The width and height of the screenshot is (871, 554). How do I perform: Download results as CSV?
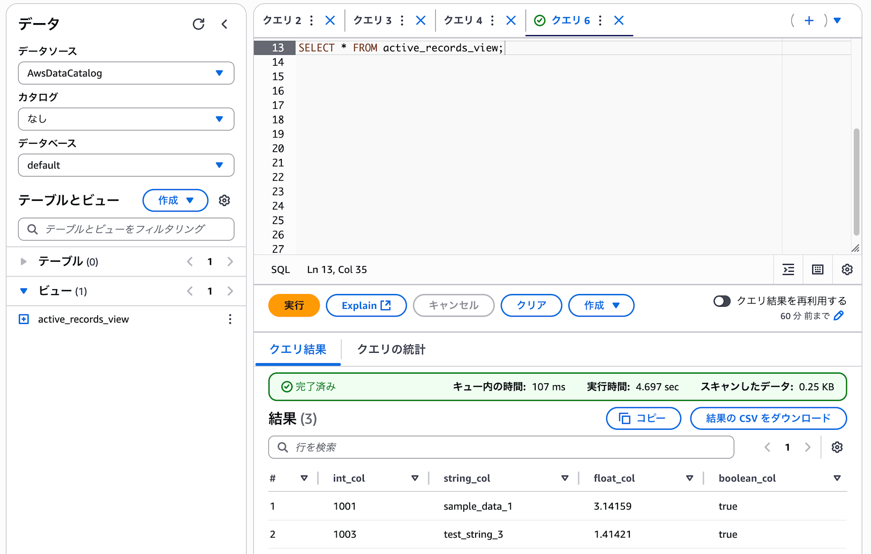point(769,419)
